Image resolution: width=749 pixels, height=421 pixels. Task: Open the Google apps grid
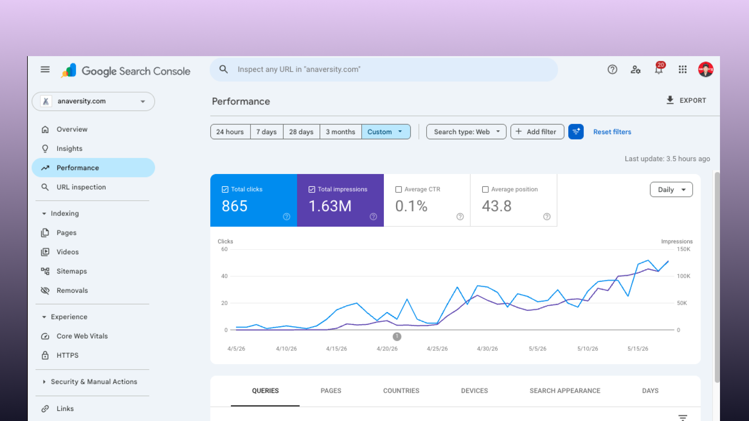[683, 69]
